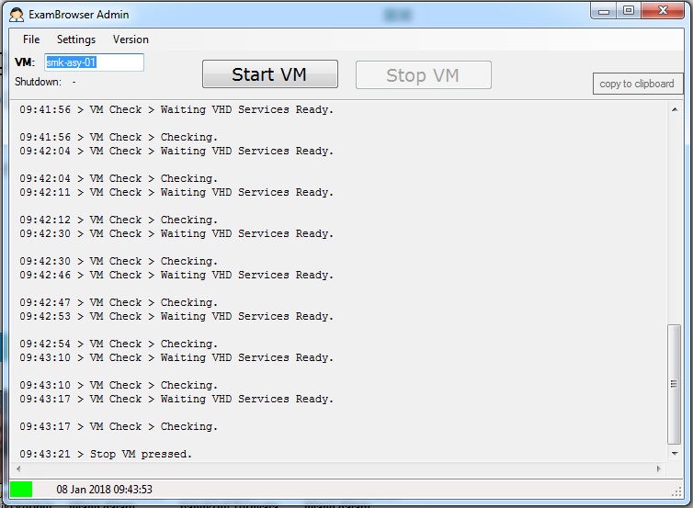Click the 'VM:' label
This screenshot has width=693, height=508.
[25, 62]
